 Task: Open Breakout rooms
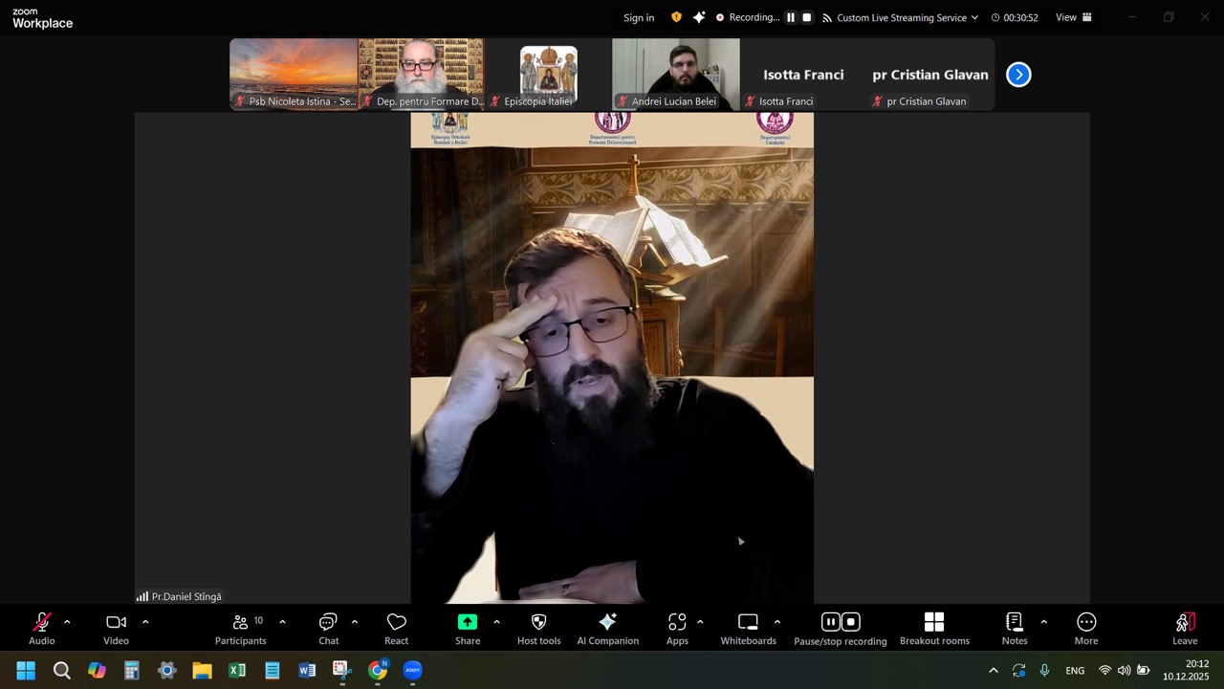933,629
